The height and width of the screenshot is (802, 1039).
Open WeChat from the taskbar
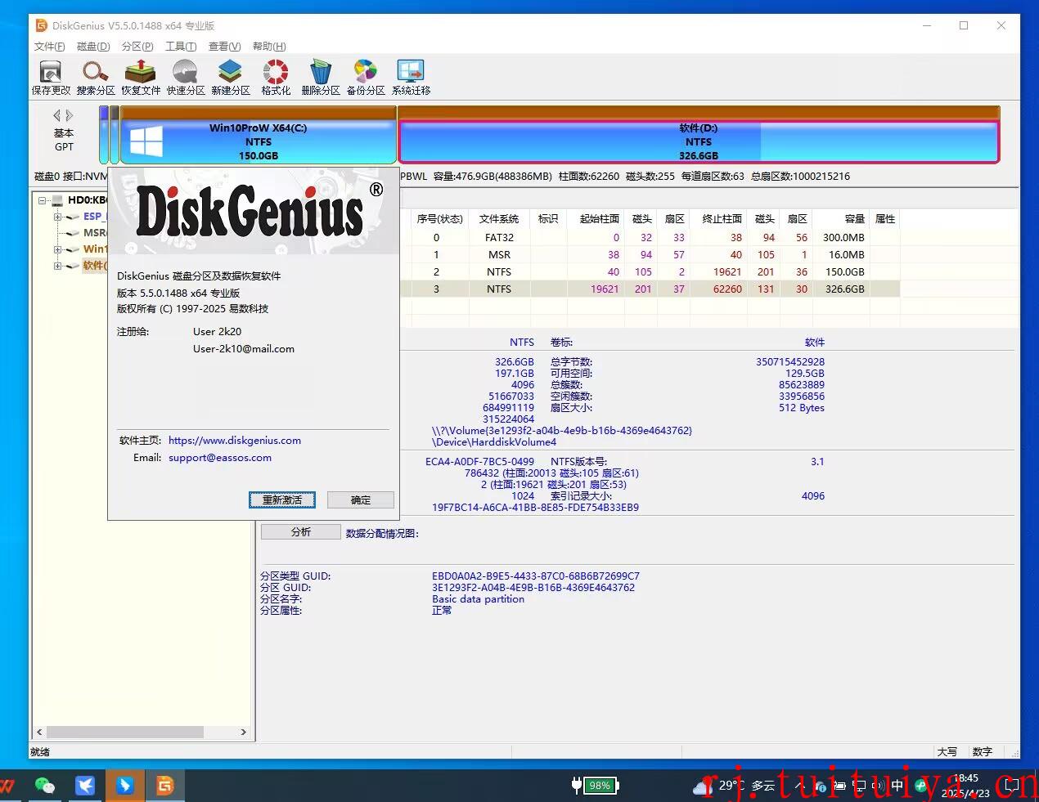click(45, 786)
